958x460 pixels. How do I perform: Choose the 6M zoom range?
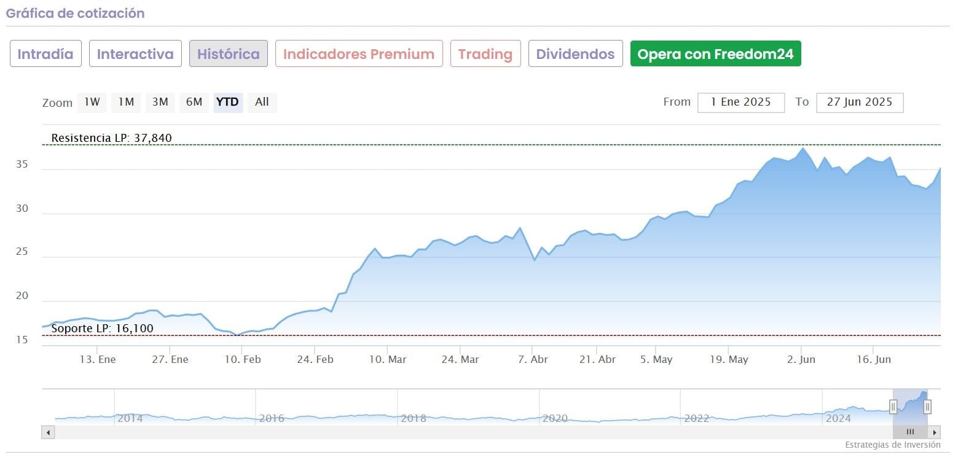point(194,103)
